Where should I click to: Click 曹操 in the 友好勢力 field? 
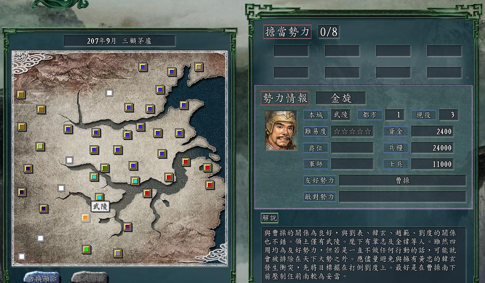point(403,180)
